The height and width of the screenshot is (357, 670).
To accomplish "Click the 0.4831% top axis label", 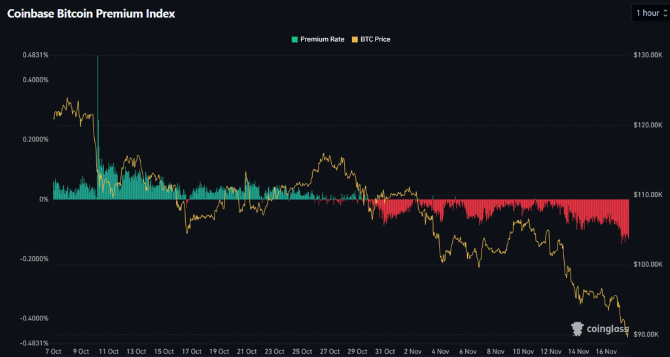I will click(35, 55).
